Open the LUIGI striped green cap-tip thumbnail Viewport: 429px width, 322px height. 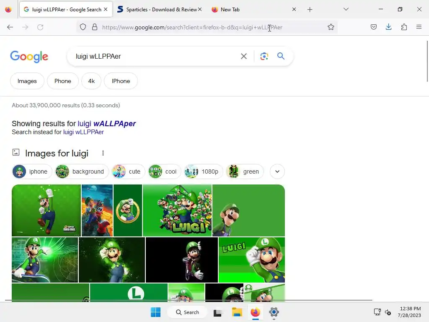pos(252,260)
